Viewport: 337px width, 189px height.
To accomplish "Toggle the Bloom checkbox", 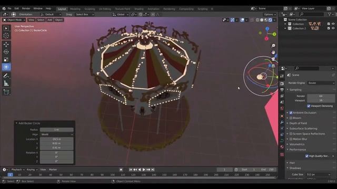I will (291, 118).
